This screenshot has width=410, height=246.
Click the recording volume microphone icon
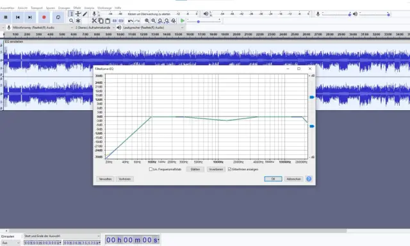[x=318, y=14]
